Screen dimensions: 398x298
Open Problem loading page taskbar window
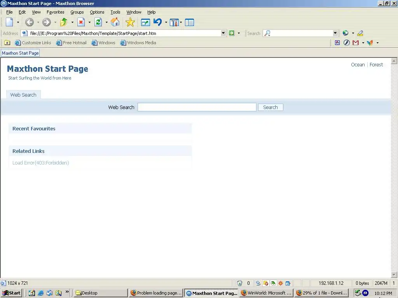click(156, 293)
